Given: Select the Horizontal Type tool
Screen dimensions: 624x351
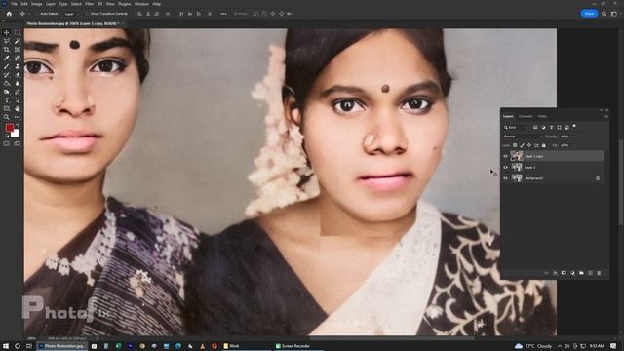Looking at the screenshot, I should click(x=7, y=100).
